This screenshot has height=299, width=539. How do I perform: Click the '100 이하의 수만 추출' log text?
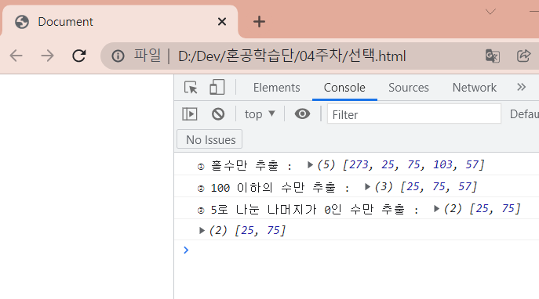pyautogui.click(x=273, y=187)
